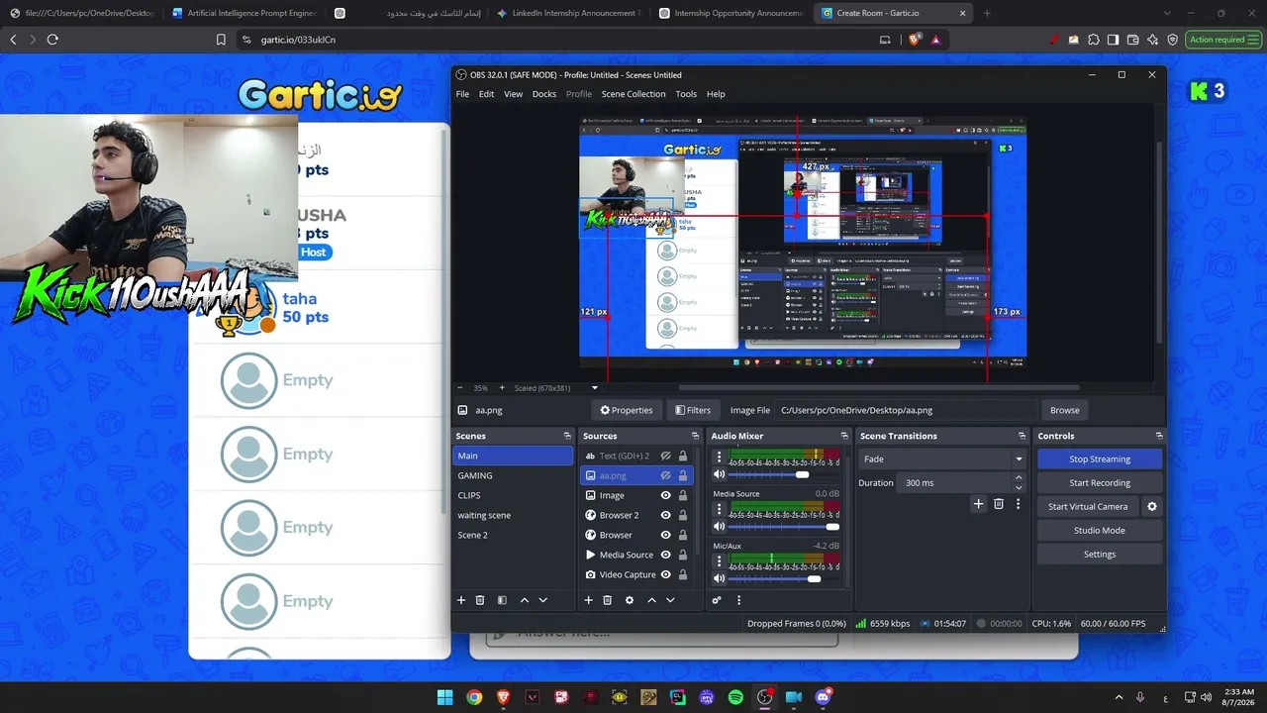The width and height of the screenshot is (1267, 713).
Task: Select the GAMING scene
Action: [x=513, y=475]
